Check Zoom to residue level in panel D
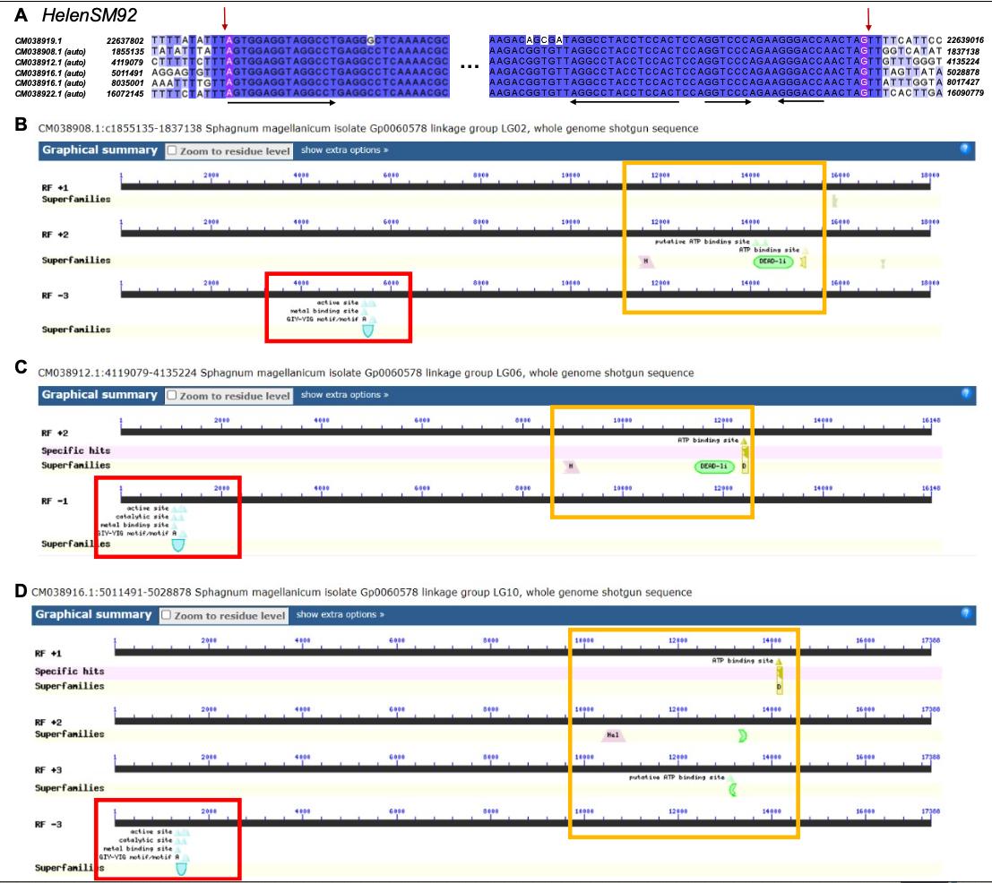The image size is (992, 883). click(x=167, y=616)
